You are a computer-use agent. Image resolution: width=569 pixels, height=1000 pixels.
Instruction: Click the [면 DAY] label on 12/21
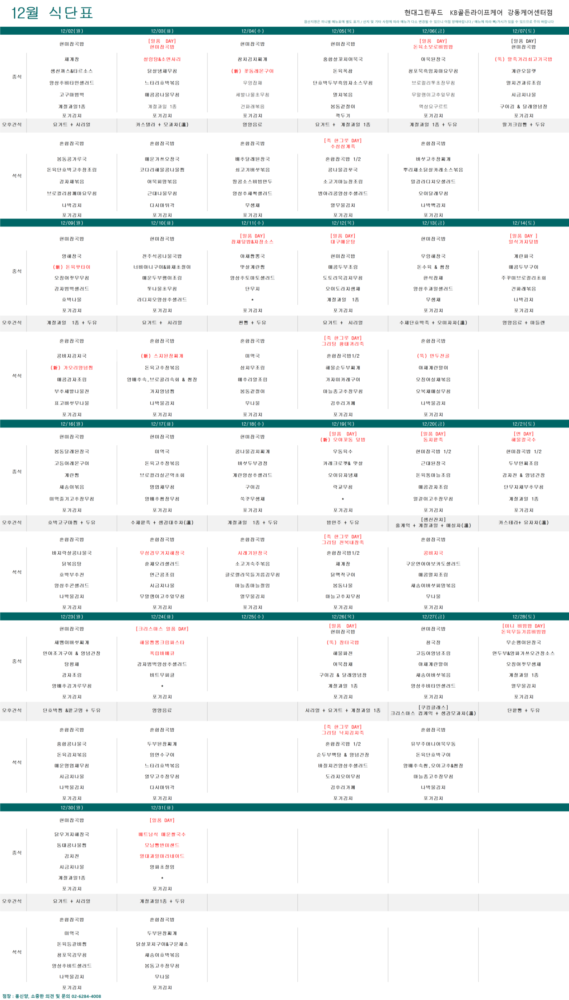524,434
